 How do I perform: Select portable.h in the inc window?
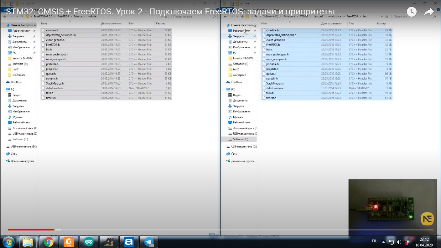(327, 64)
